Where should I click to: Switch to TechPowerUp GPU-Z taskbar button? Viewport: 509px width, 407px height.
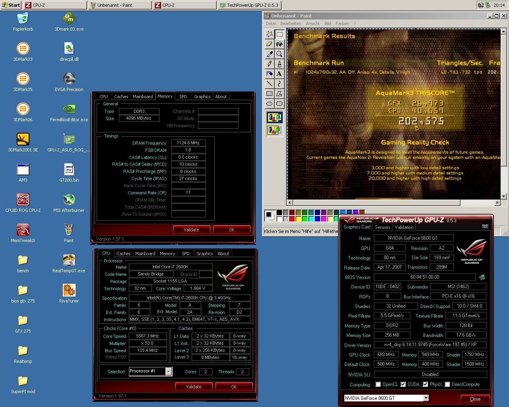coord(250,5)
